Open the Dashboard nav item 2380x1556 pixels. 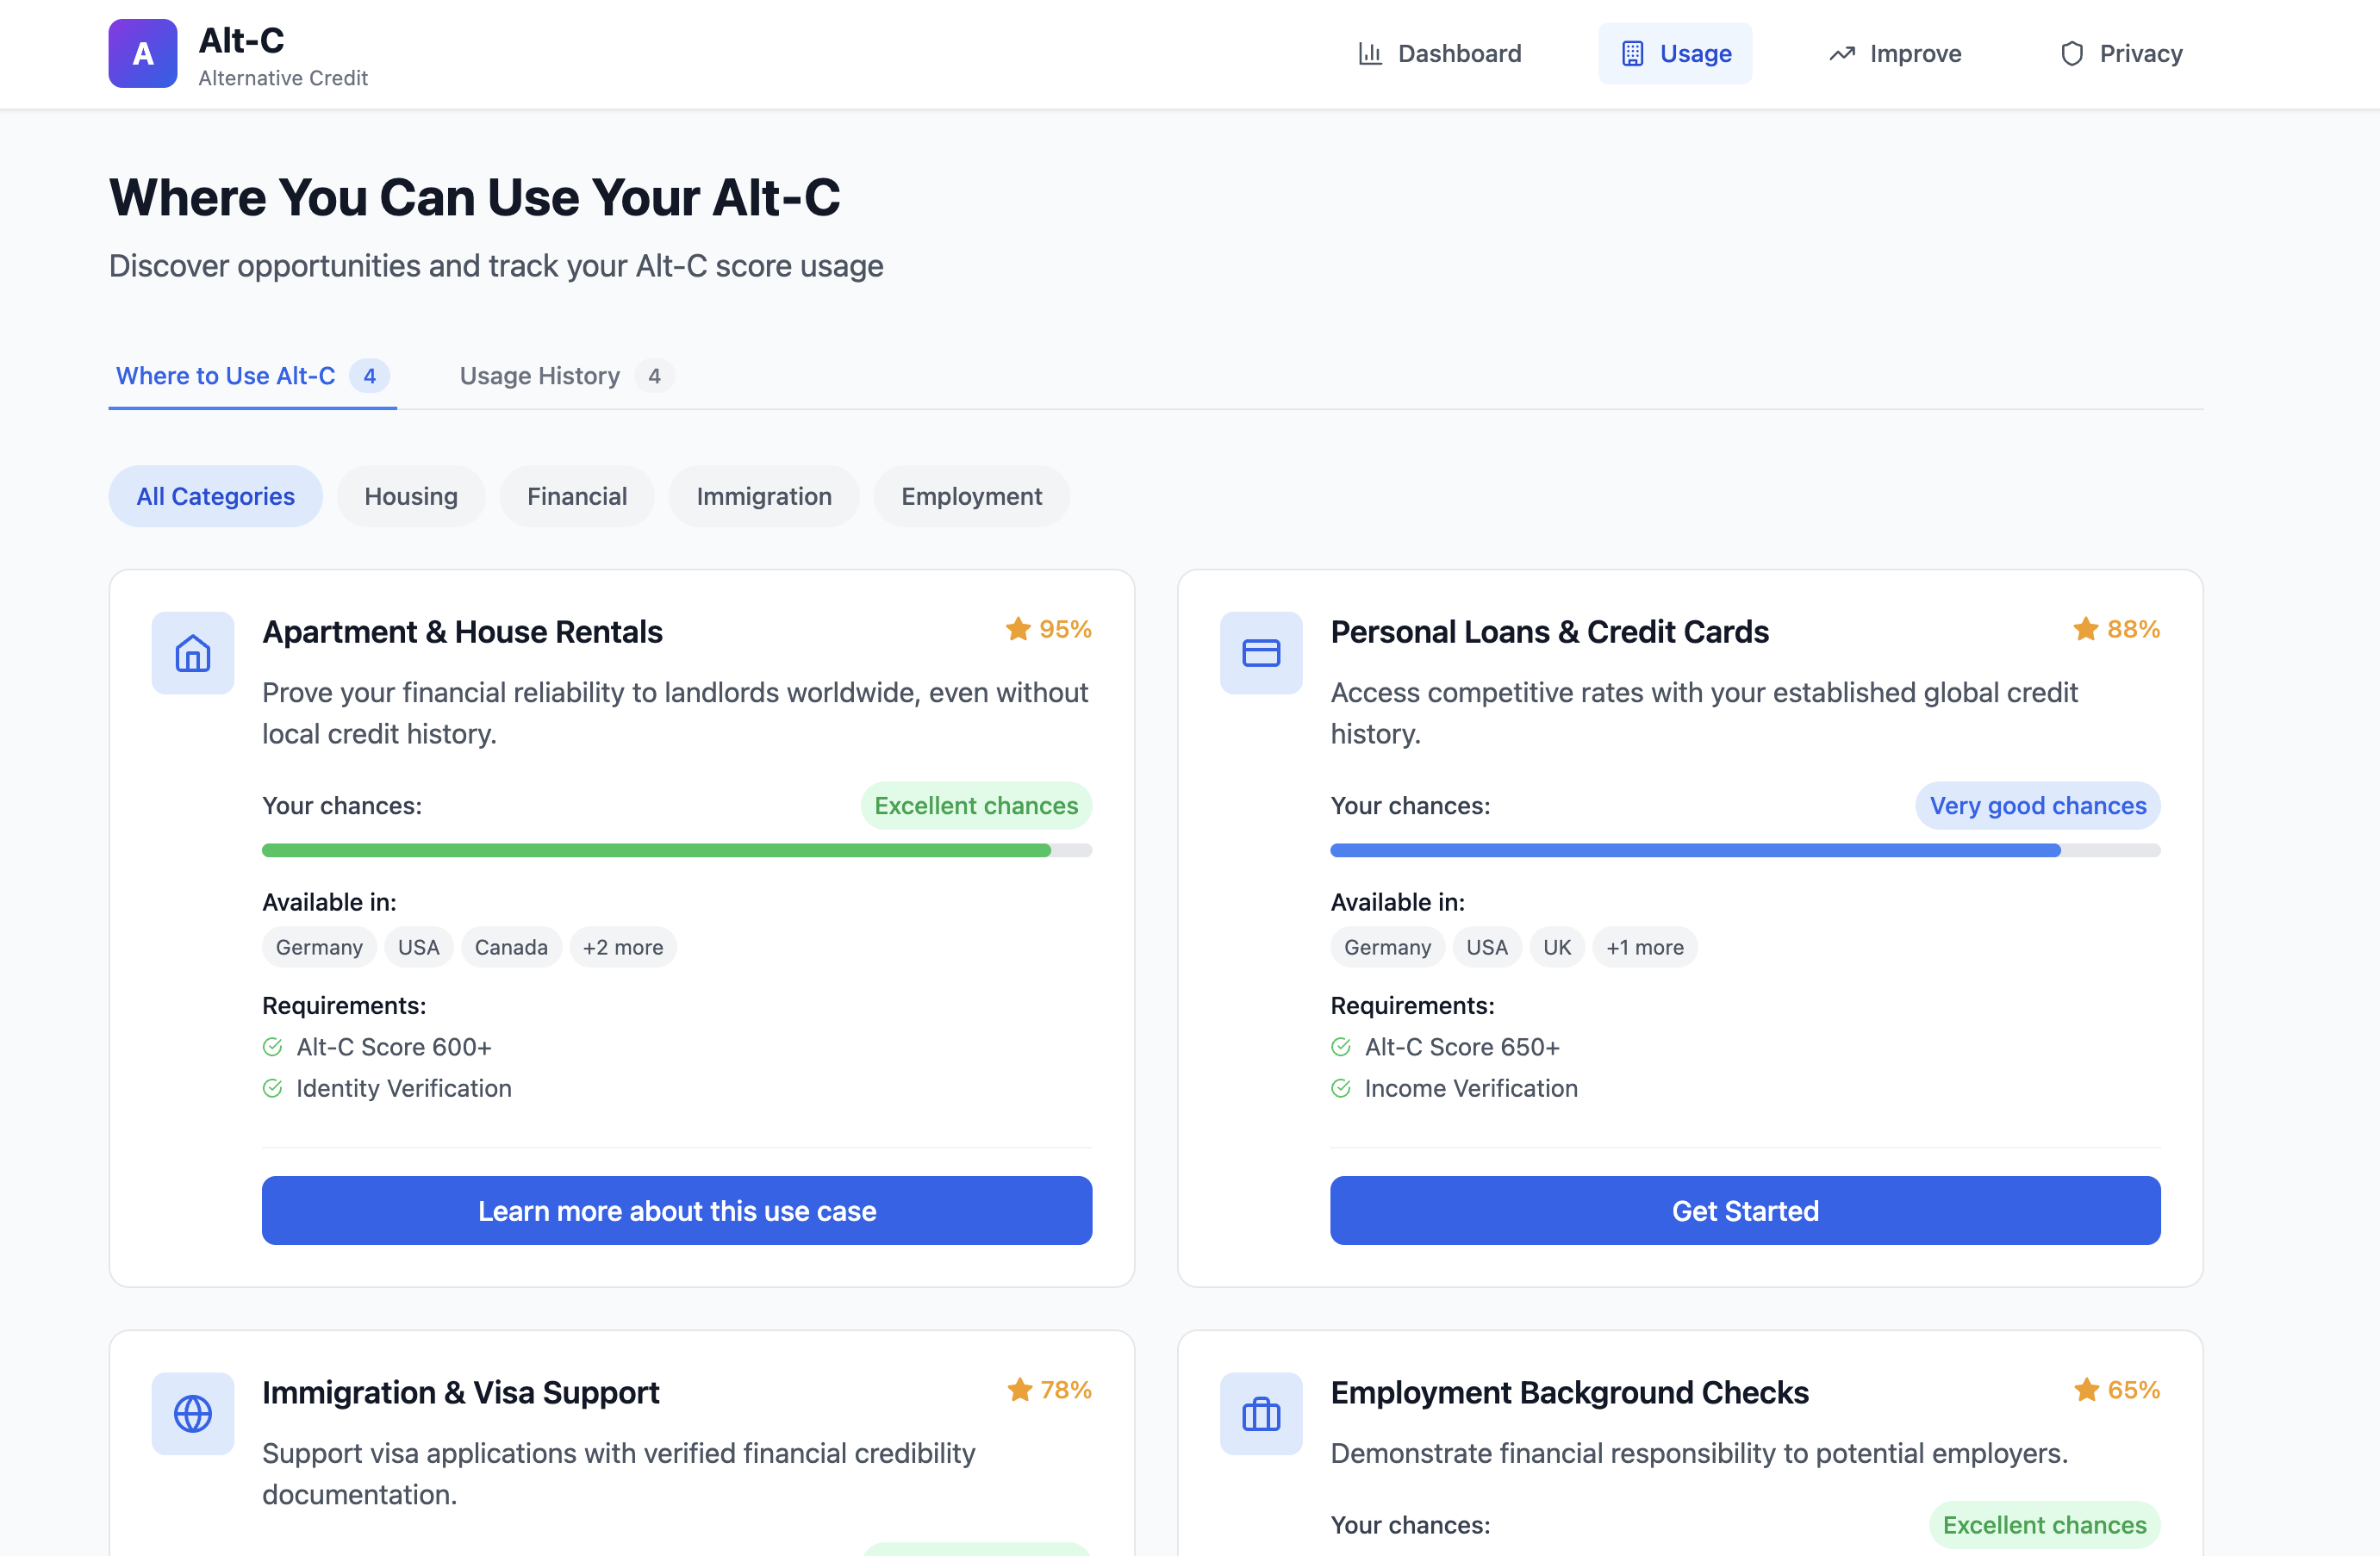pyautogui.click(x=1439, y=53)
